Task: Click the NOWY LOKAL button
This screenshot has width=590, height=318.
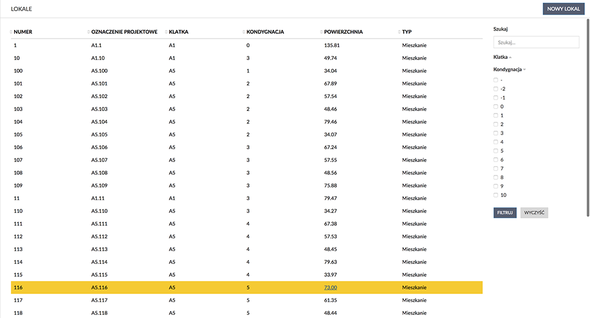Action: (x=564, y=9)
